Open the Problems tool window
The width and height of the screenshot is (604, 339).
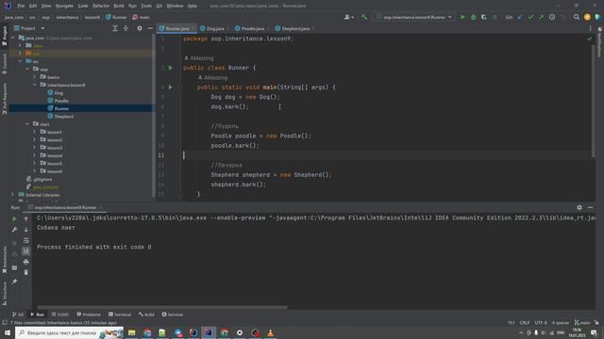point(89,315)
